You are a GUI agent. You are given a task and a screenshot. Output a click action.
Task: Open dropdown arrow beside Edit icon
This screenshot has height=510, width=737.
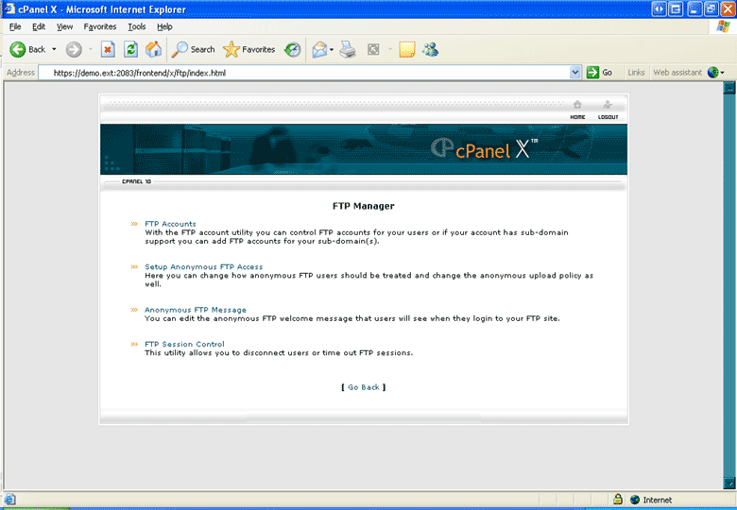click(x=390, y=49)
